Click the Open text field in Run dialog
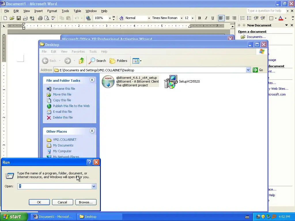This screenshot has height=221, width=295. click(x=54, y=186)
